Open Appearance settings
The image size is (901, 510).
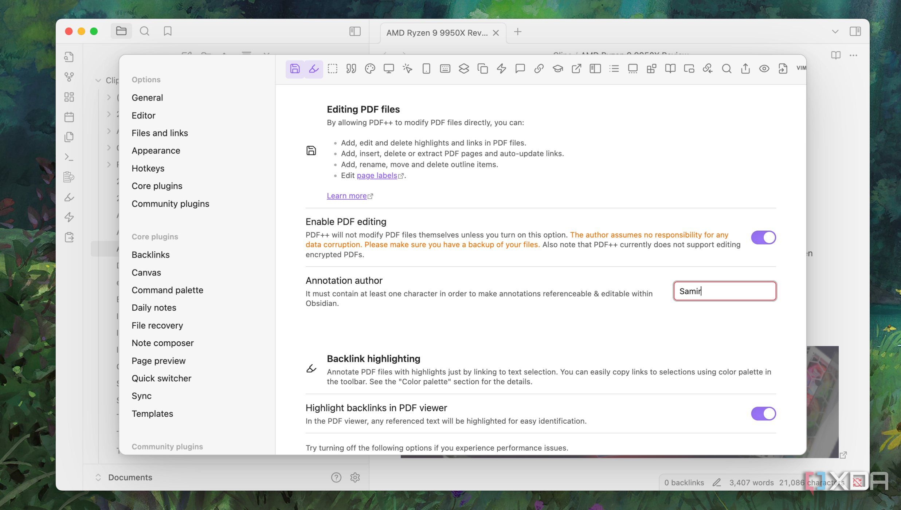tap(156, 150)
